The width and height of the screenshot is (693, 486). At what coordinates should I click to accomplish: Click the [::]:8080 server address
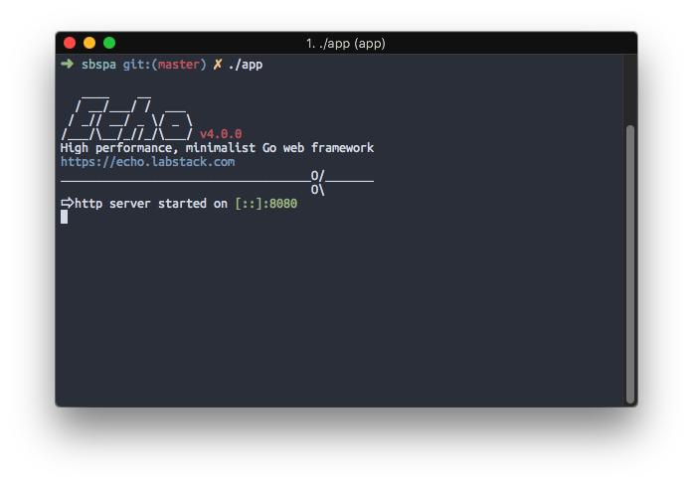(x=266, y=204)
